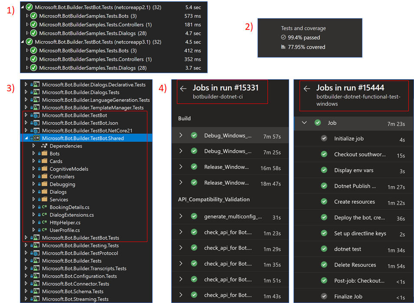Viewport: 414px width, 303px height.
Task: Collapse the Microsoft.Bot.Builder.TestBot.Shared project
Action: point(26,138)
